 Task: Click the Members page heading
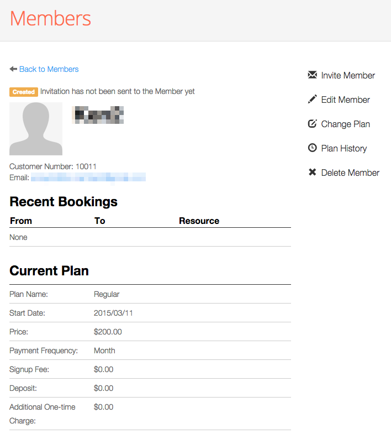[50, 19]
